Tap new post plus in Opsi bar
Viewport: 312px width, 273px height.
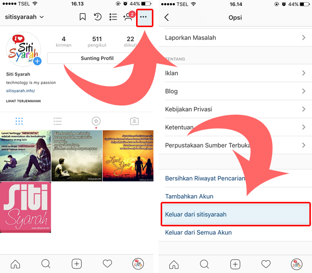[235, 264]
